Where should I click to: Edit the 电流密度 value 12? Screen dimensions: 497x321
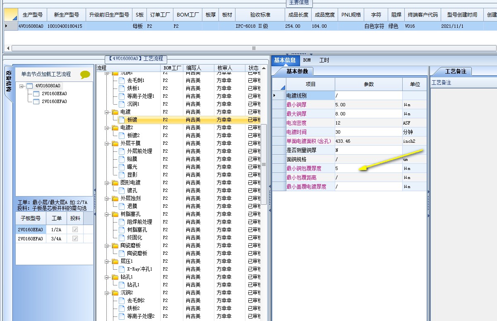pos(368,123)
